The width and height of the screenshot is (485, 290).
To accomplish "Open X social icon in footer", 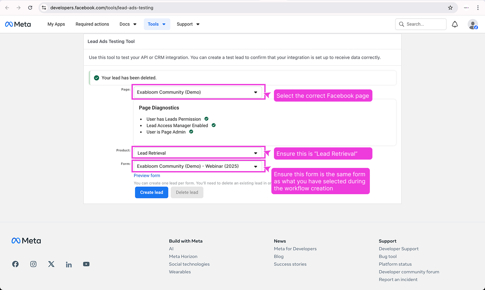I will pyautogui.click(x=51, y=264).
